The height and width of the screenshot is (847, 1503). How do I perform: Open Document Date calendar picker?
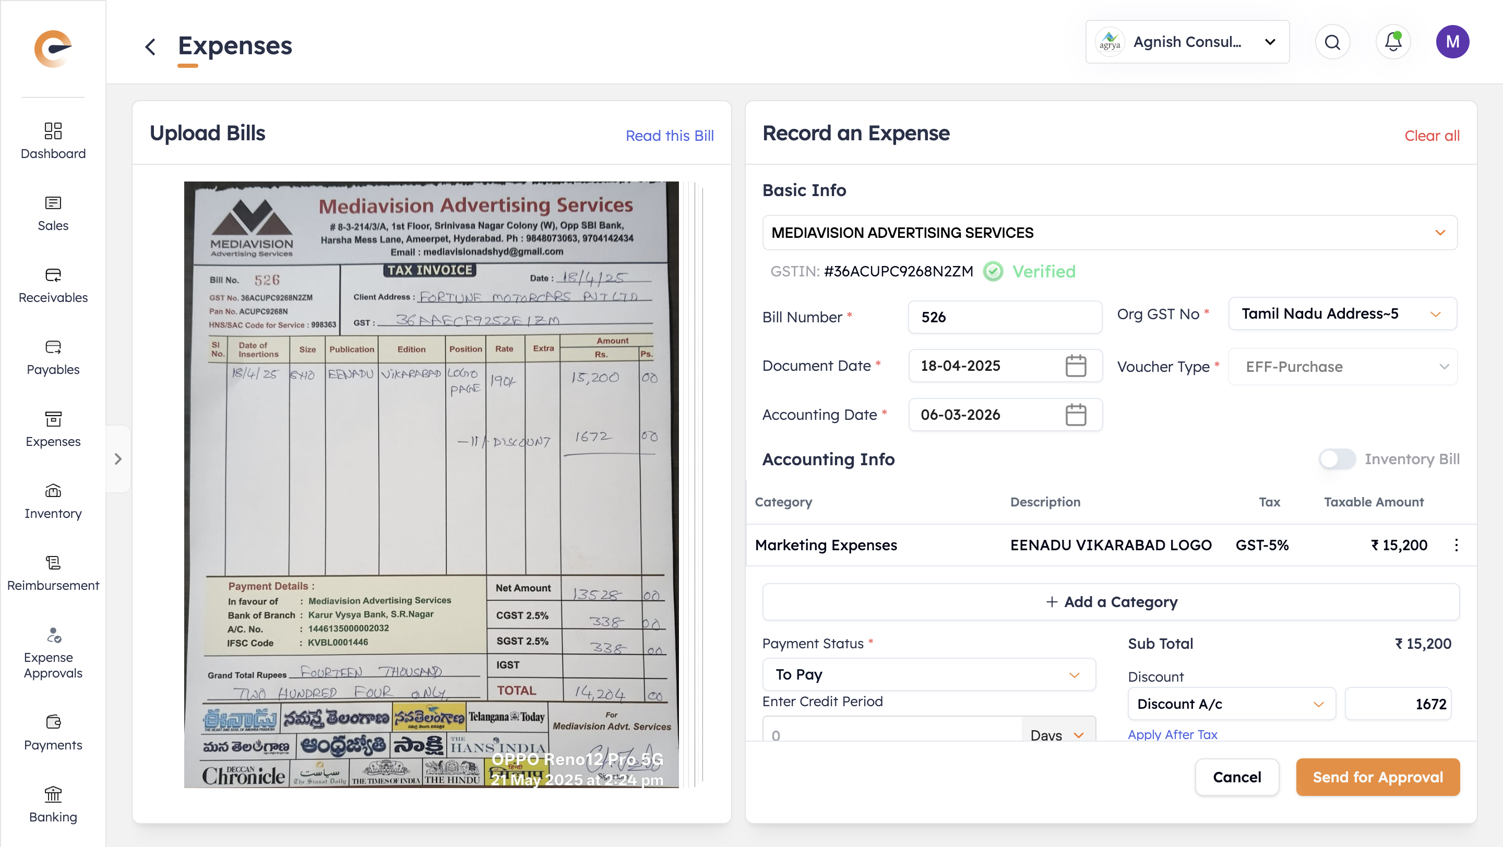pos(1075,366)
